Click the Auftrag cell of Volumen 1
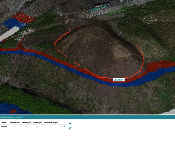Image resolution: width=175 pixels, height=141 pixels. [15, 126]
